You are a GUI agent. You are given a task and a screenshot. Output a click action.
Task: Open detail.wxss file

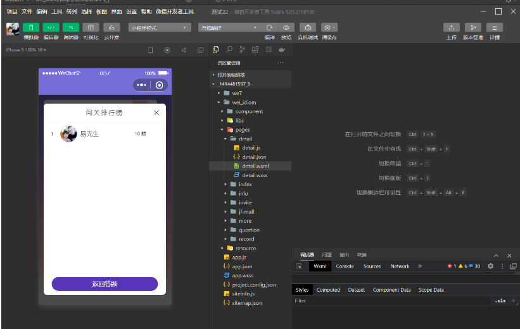[x=250, y=175]
